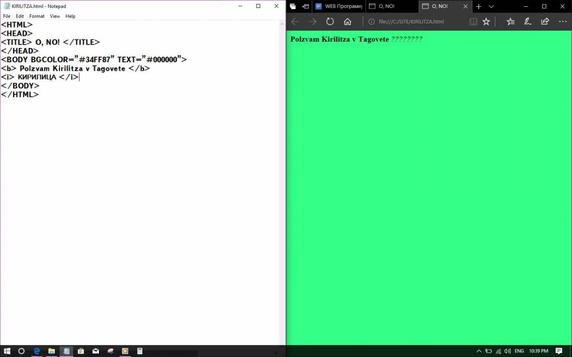Open the volume speaker tray icon
Viewport: 572px width, 357px height.
[507, 351]
